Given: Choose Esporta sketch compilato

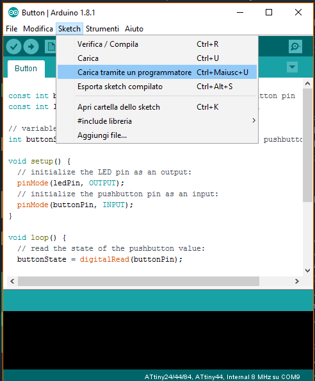Looking at the screenshot, I should click(x=157, y=87).
